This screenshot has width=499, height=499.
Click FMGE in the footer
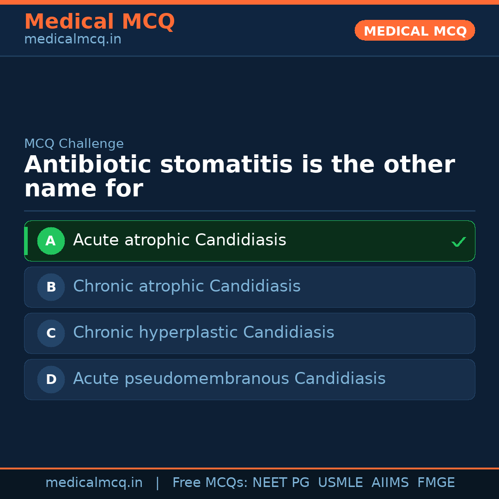pos(436,483)
